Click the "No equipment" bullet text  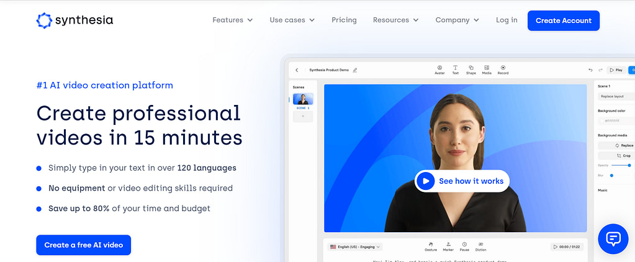[x=76, y=188]
